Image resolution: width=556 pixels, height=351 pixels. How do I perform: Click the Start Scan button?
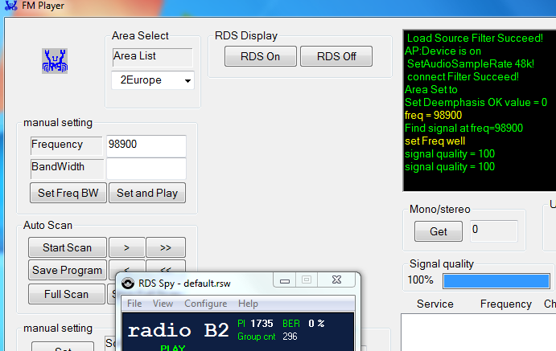67,247
